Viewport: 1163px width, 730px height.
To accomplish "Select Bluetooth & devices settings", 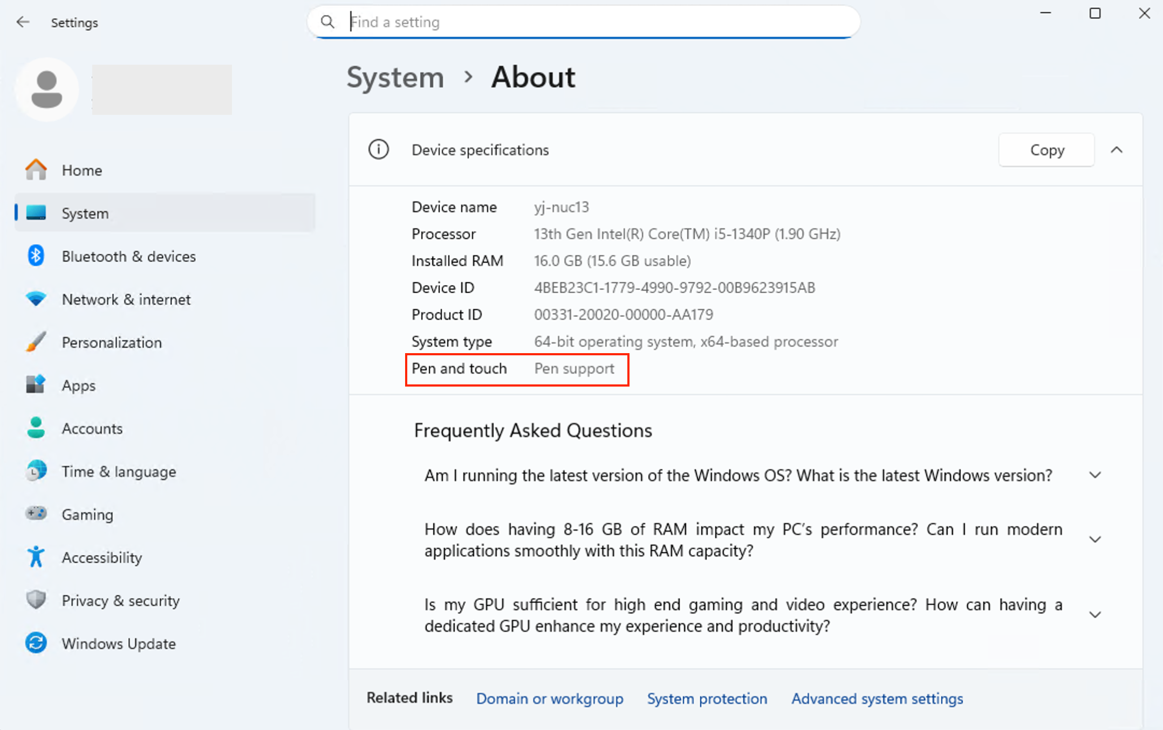I will point(128,256).
